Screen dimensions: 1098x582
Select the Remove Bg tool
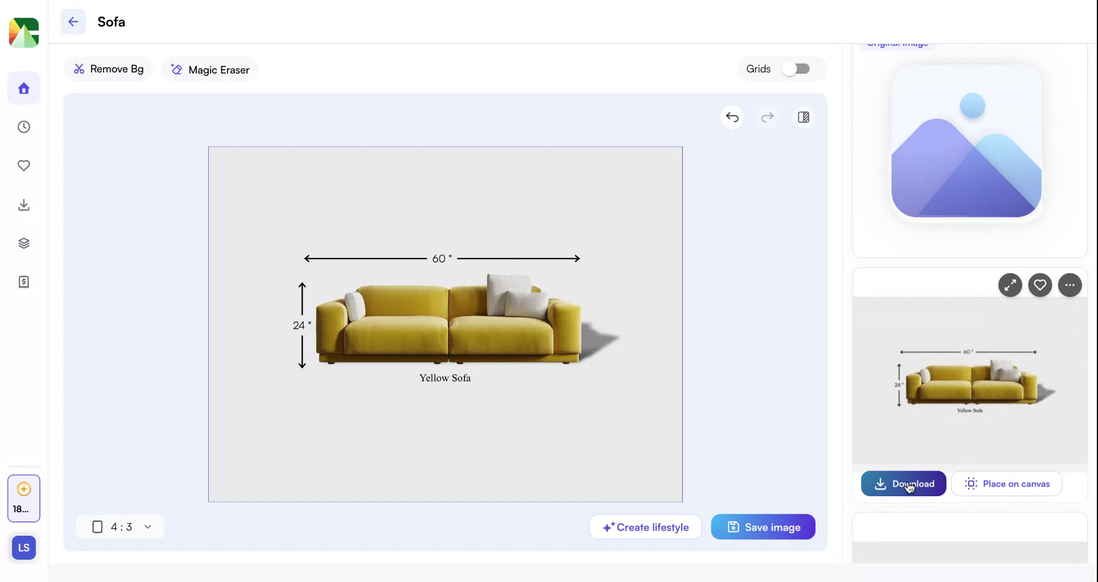pyautogui.click(x=108, y=69)
